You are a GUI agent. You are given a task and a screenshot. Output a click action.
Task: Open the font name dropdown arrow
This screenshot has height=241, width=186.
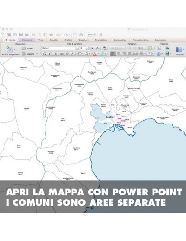click(77, 48)
